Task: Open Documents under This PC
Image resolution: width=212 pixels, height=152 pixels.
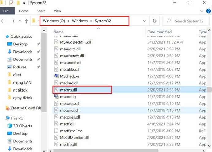Action: click(23, 141)
